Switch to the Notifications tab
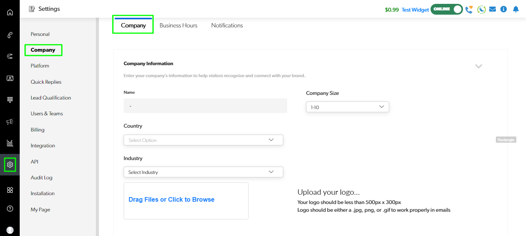The height and width of the screenshot is (236, 526). coord(227,25)
